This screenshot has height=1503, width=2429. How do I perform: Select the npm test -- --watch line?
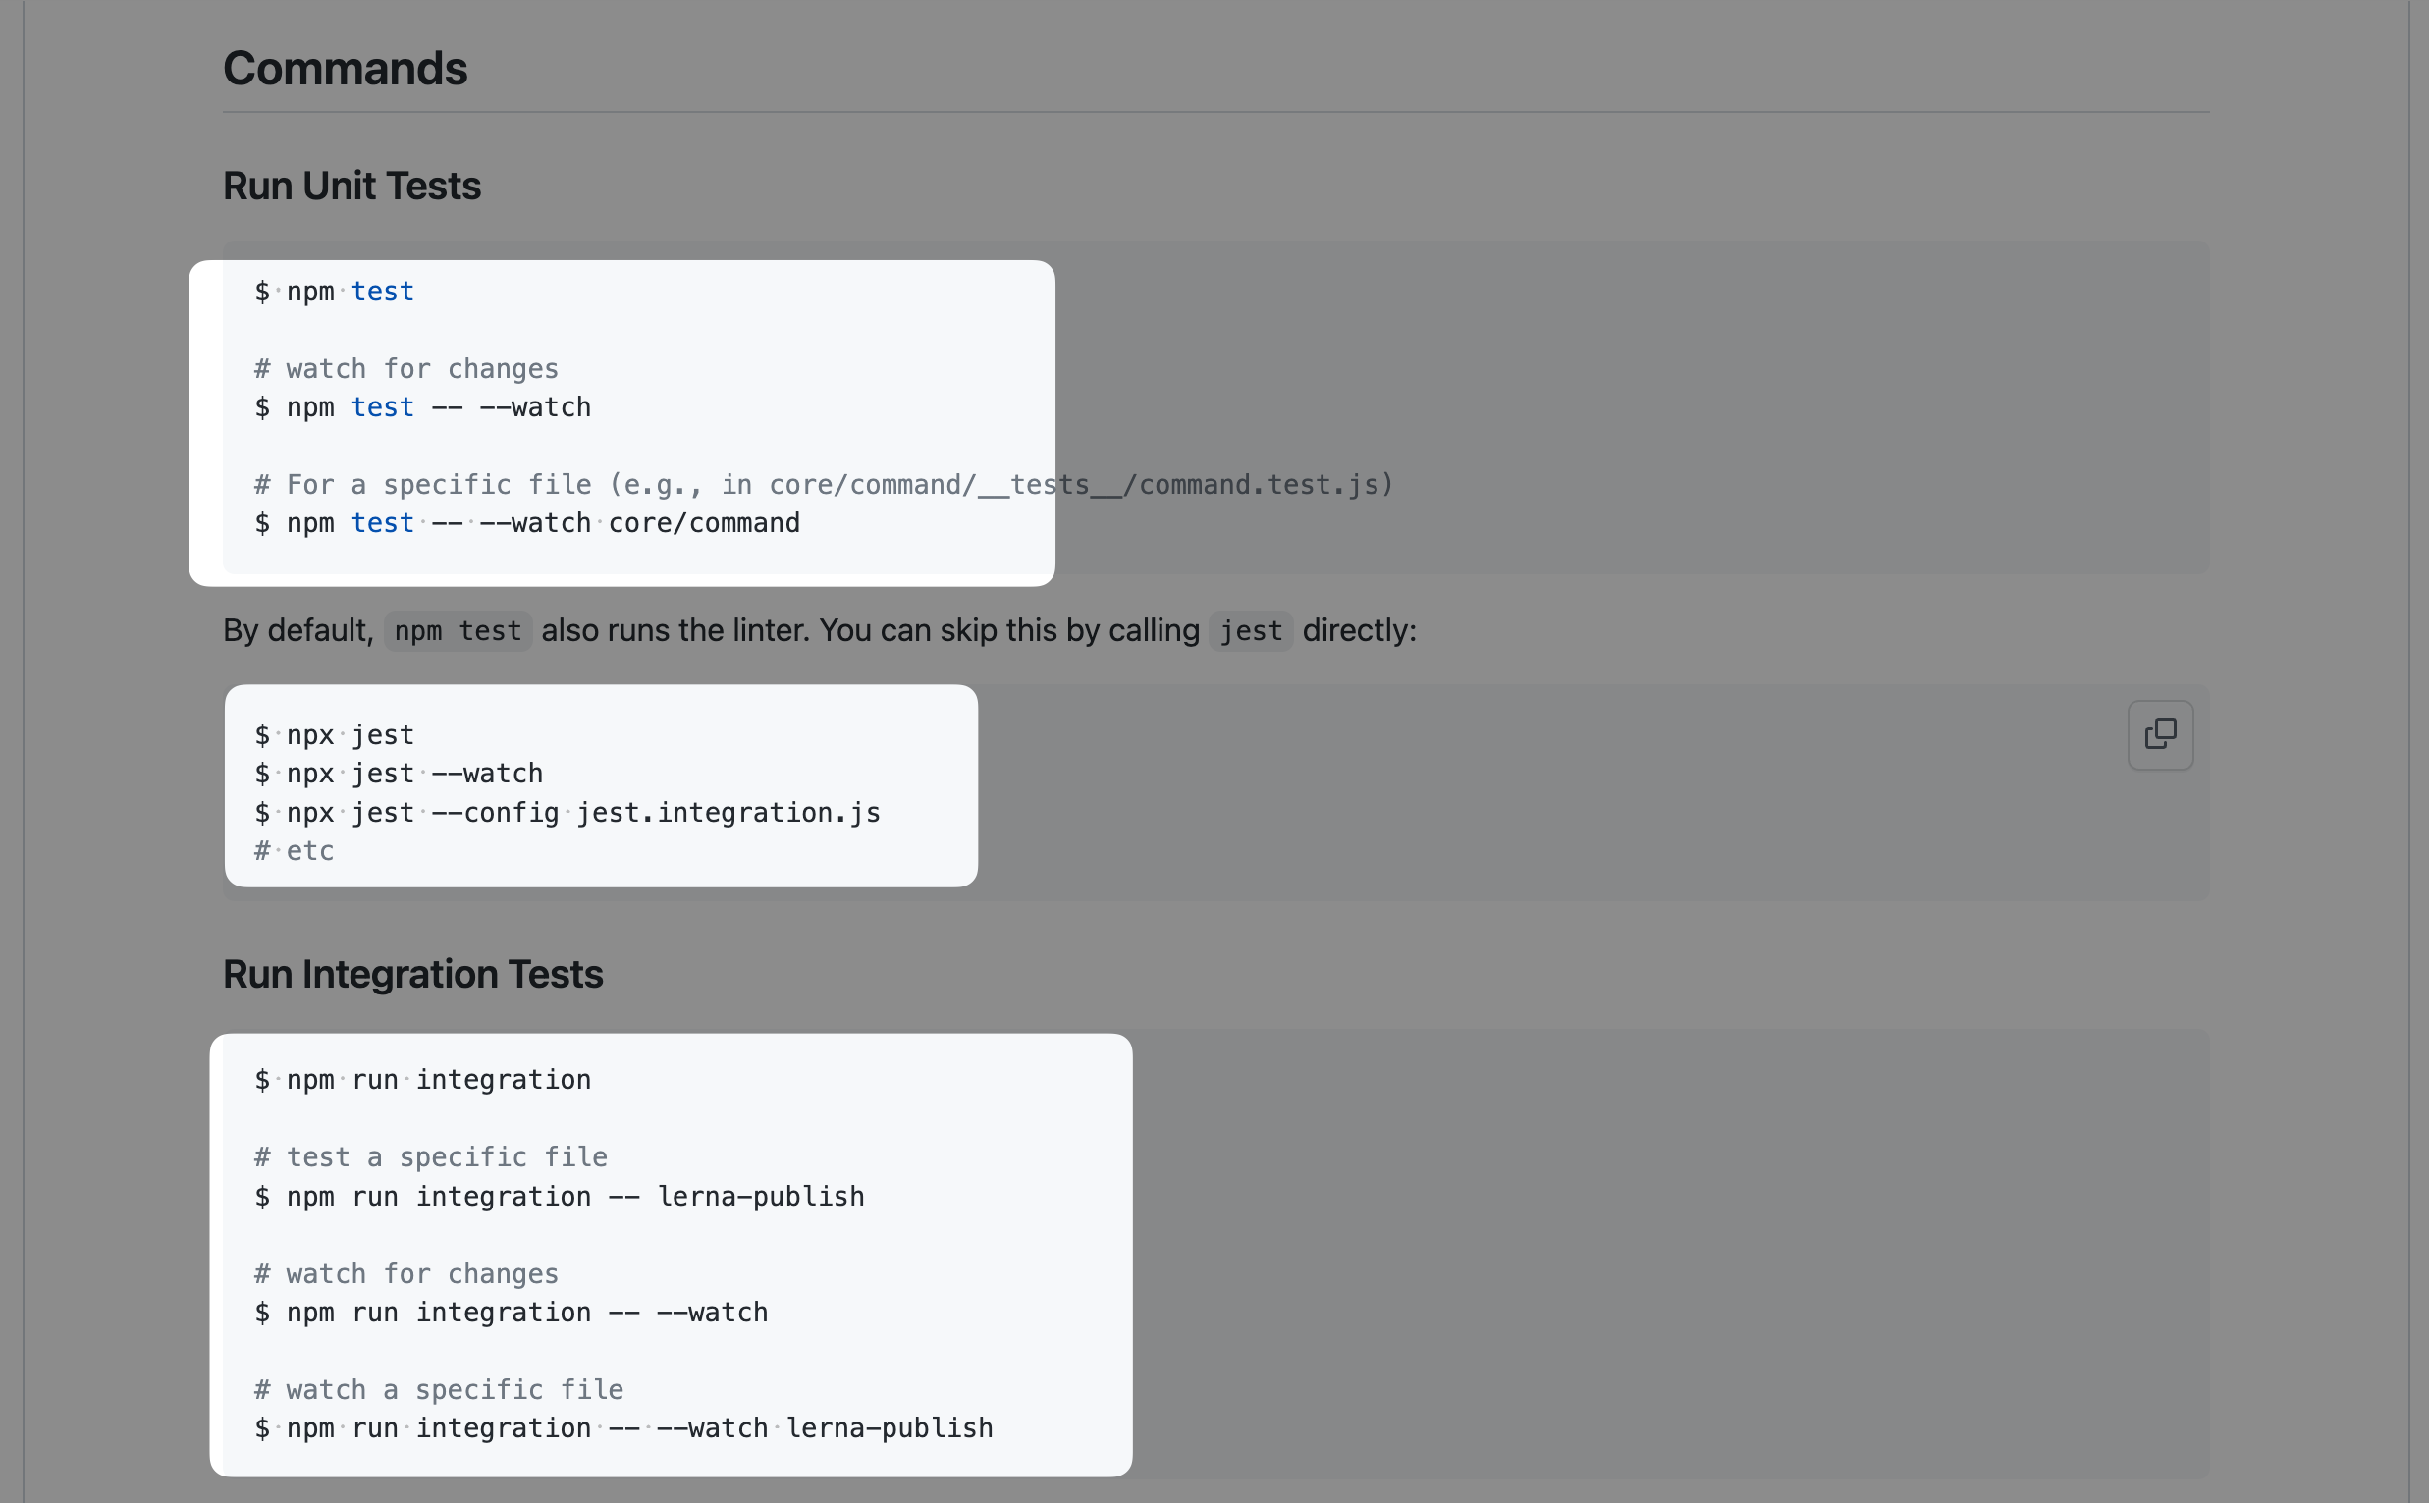coord(421,406)
